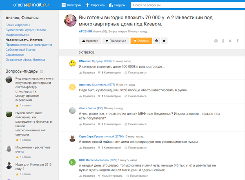This screenshot has width=245, height=180.
Task: Open leader question Нужен совет about finances
Action: [33, 124]
